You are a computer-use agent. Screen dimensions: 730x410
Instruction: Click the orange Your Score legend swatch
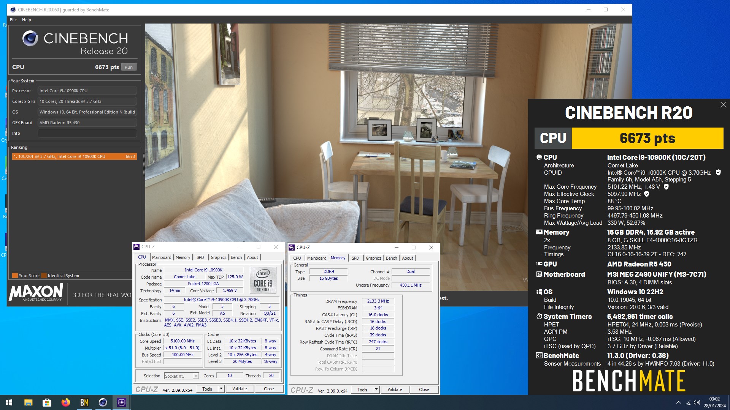(x=15, y=276)
